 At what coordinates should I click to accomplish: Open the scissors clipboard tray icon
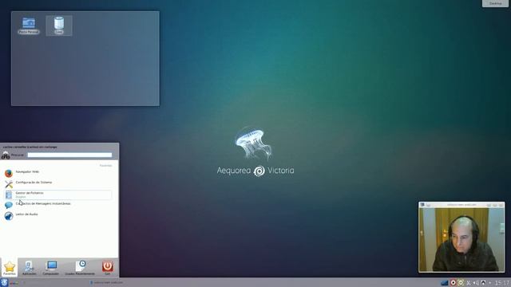click(x=469, y=283)
